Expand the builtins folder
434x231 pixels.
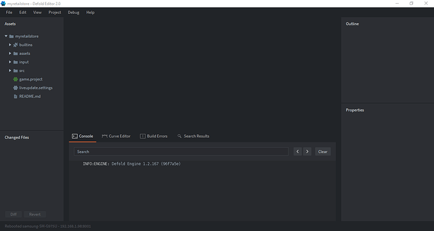[10, 45]
